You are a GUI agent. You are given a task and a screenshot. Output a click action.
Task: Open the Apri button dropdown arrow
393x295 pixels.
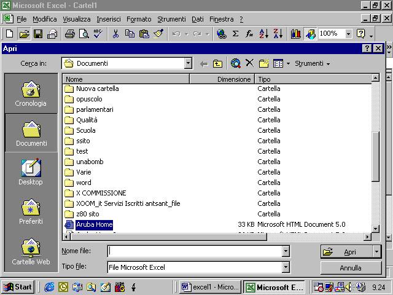[376, 251]
